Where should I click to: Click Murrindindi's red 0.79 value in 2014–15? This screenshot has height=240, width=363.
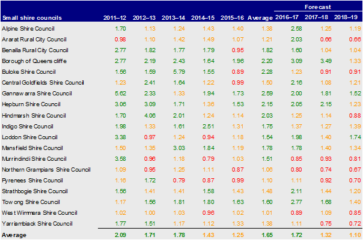tap(209, 159)
